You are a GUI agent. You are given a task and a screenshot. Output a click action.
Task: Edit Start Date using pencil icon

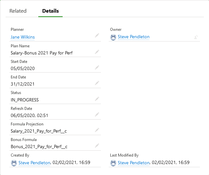click(x=97, y=67)
